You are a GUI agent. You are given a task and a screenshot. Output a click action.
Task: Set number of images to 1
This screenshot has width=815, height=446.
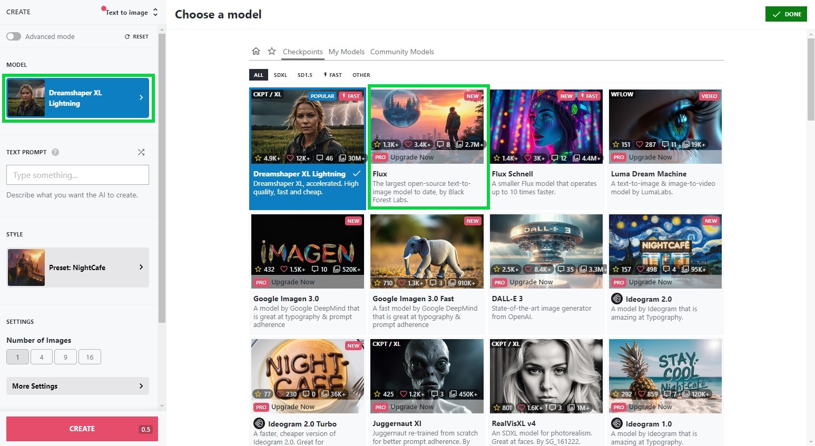17,357
